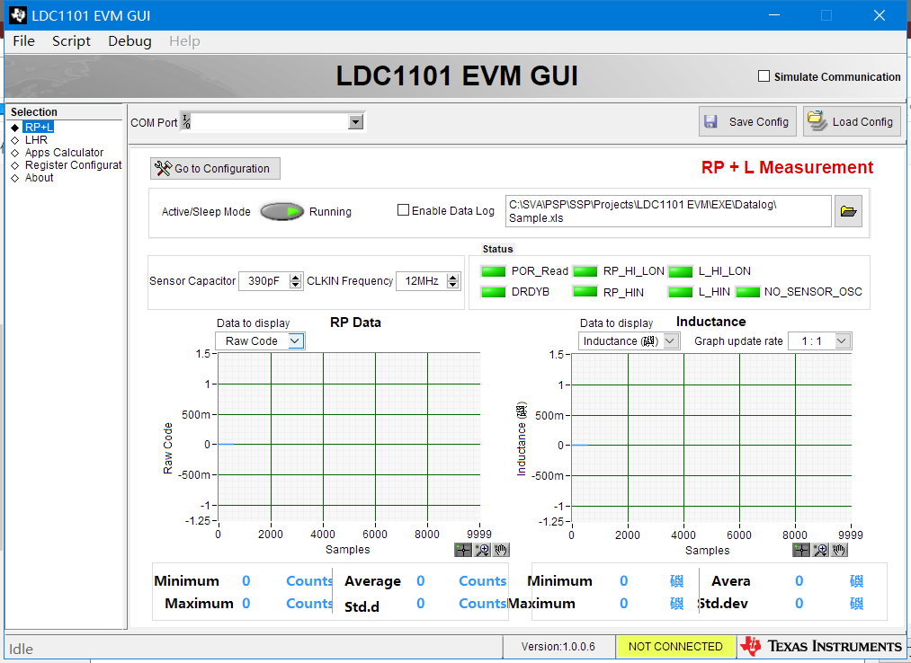
Task: Select Apps Calculator in the Selection tree
Action: tap(64, 153)
